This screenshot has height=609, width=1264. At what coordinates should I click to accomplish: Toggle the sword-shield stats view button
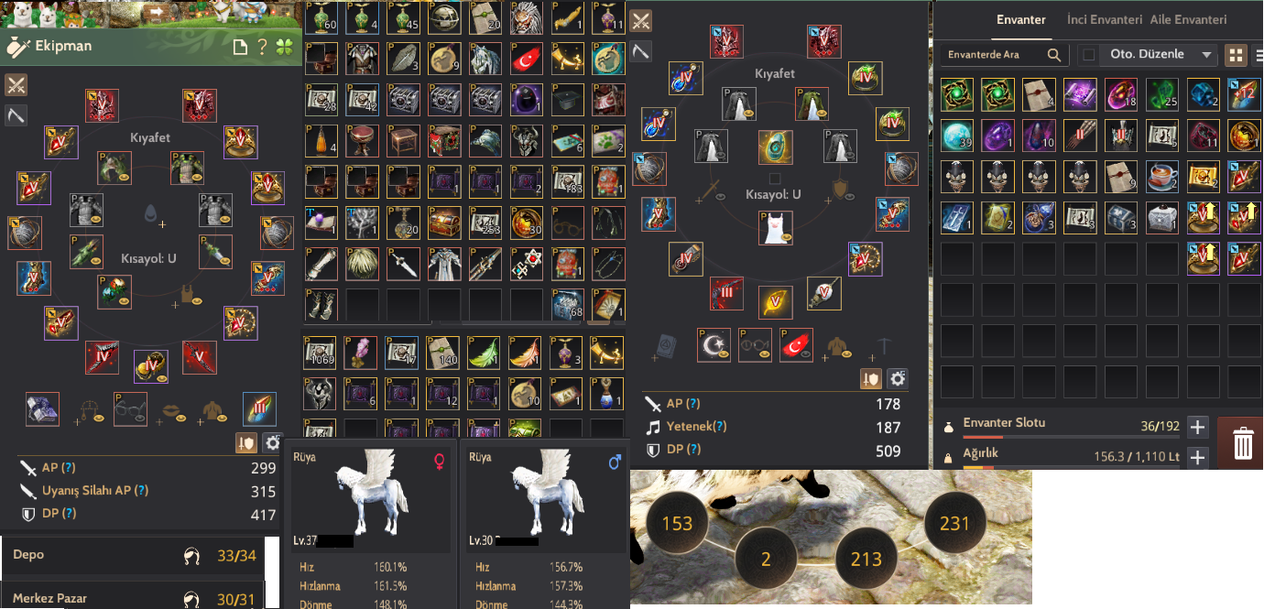click(245, 443)
